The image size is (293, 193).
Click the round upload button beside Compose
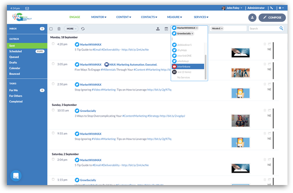(252, 17)
